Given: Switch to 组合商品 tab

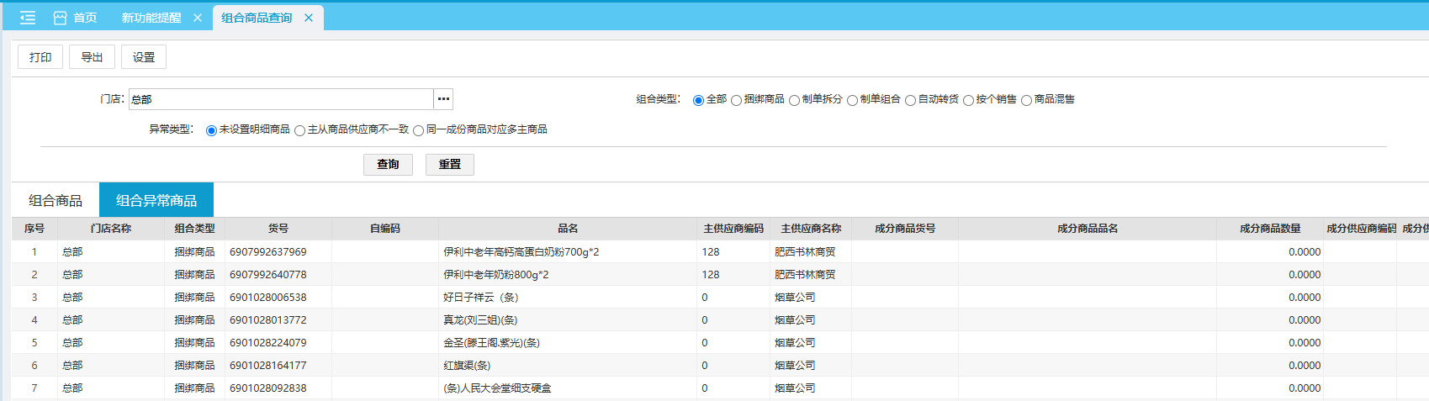Looking at the screenshot, I should pyautogui.click(x=56, y=200).
